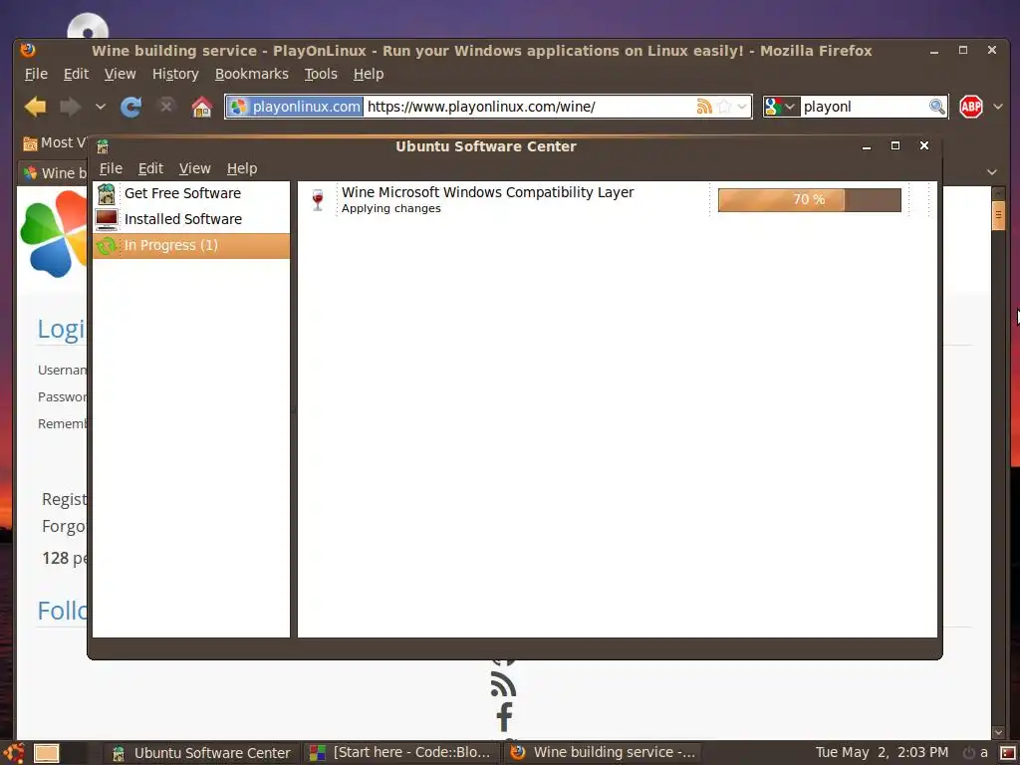Image resolution: width=1020 pixels, height=765 pixels.
Task: Click the Applying changes status text
Action: click(x=390, y=209)
